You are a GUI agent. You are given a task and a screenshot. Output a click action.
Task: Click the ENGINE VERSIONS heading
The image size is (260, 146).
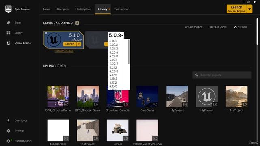tap(58, 23)
